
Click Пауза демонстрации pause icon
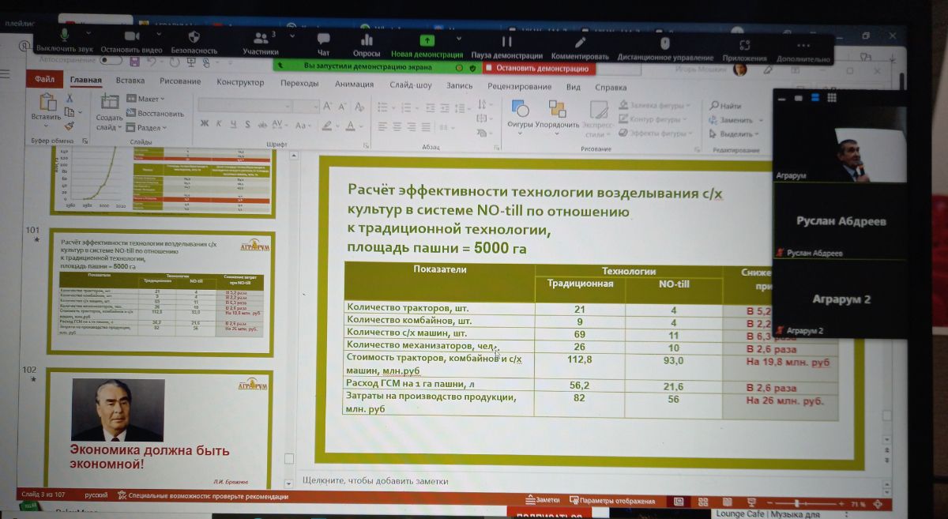point(506,40)
